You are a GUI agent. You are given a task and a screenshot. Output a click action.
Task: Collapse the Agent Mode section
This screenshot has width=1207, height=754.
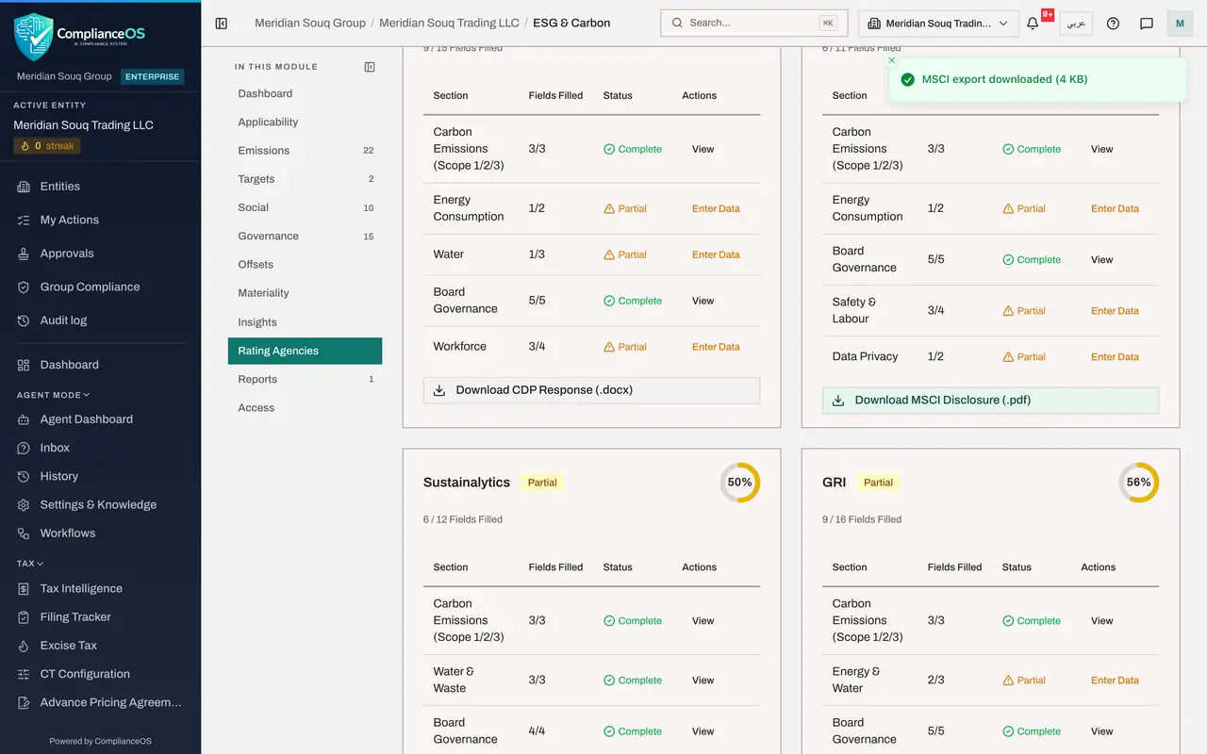coord(53,395)
